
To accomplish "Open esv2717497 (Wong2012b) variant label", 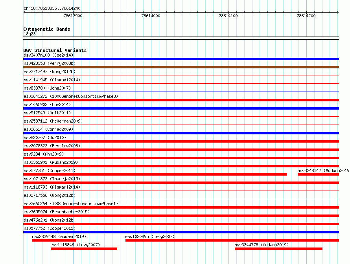I will (50, 71).
